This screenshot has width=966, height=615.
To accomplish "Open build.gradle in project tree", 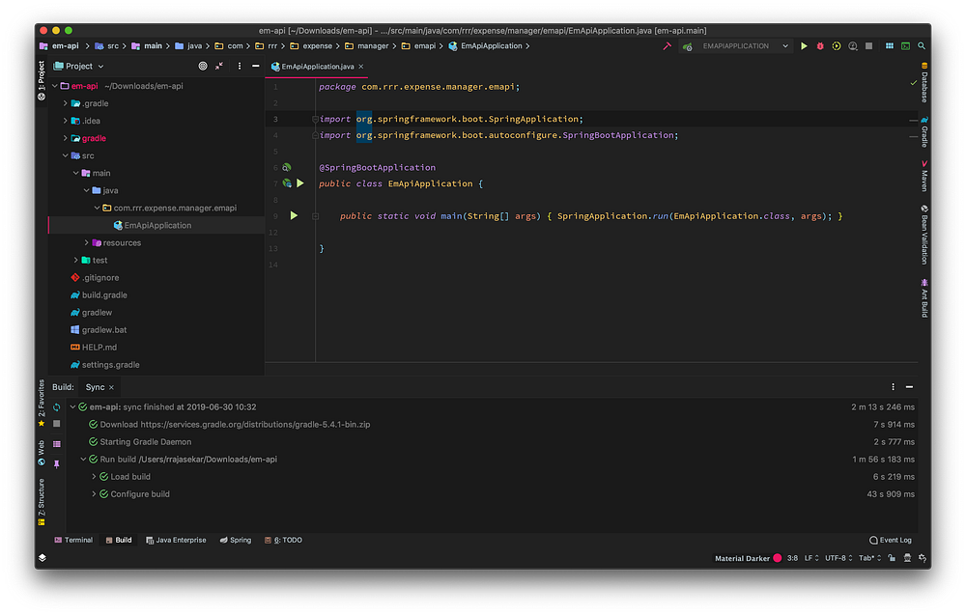I will (104, 295).
